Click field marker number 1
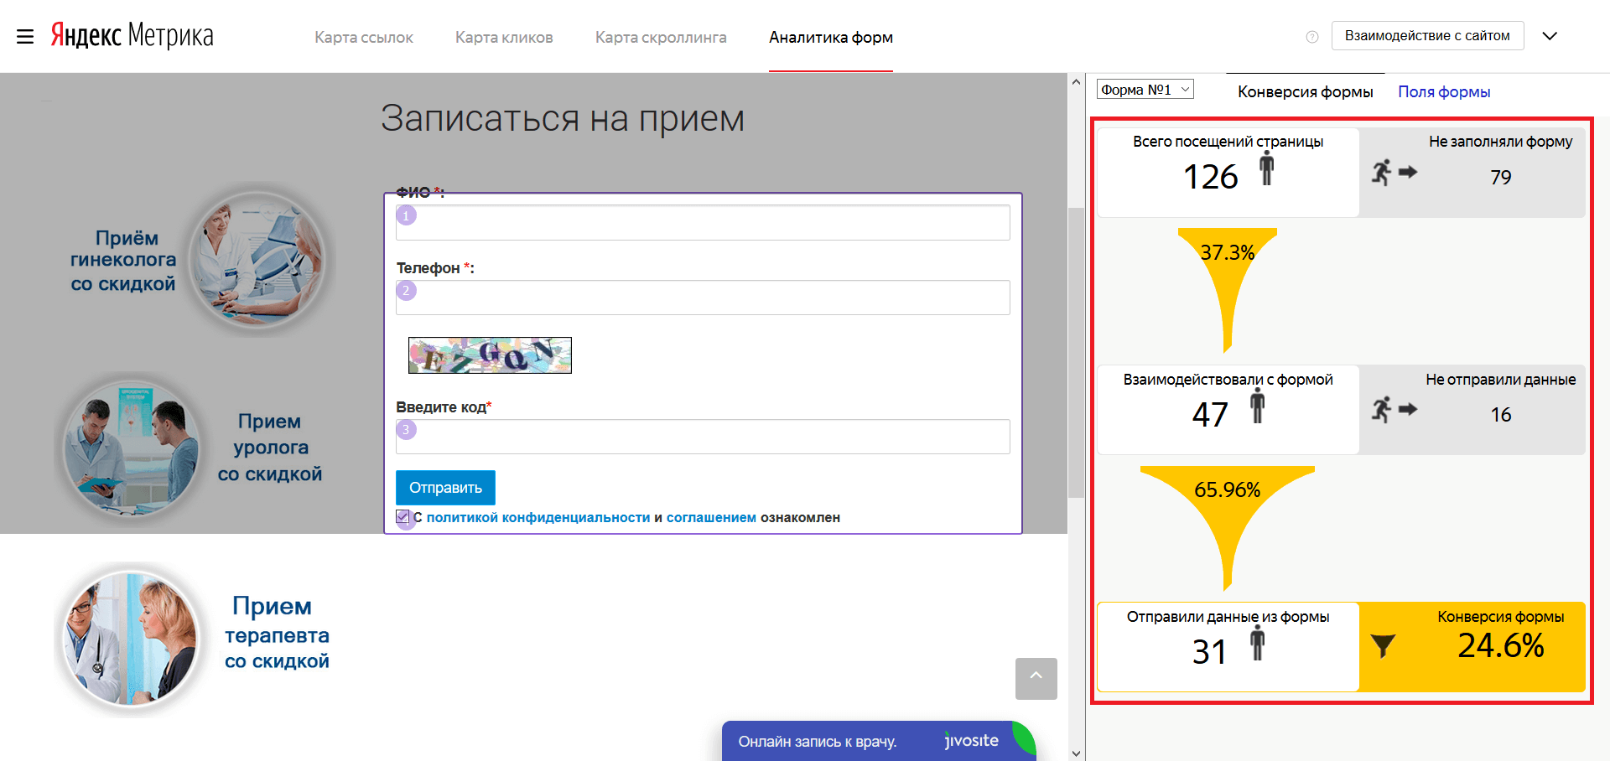This screenshot has width=1610, height=761. (407, 215)
